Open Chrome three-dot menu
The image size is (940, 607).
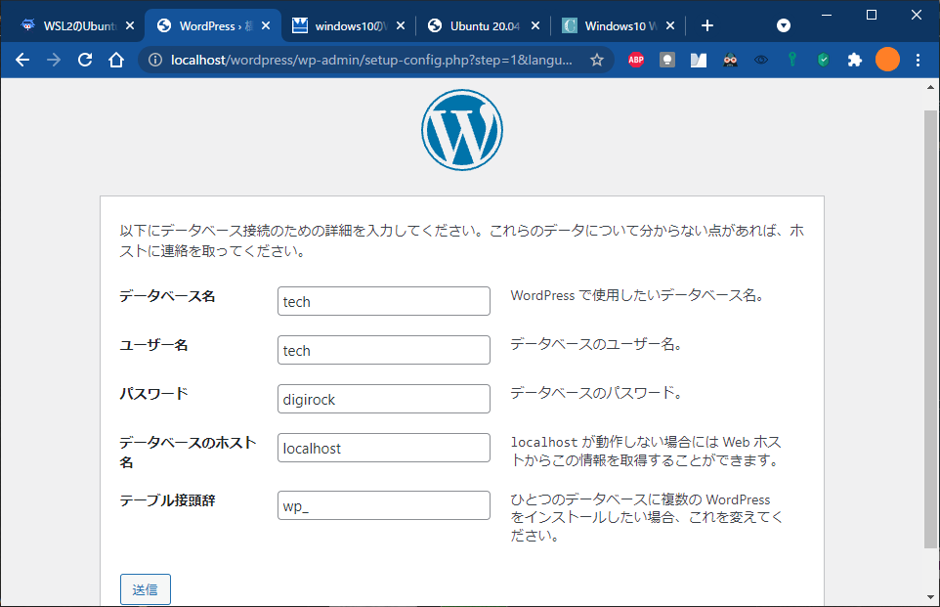pyautogui.click(x=918, y=60)
